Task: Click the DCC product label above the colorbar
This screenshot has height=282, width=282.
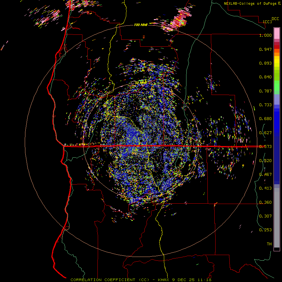Action: point(275,19)
